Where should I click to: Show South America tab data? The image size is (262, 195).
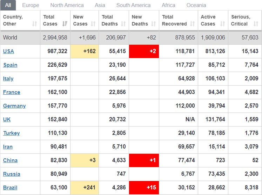tap(133, 5)
